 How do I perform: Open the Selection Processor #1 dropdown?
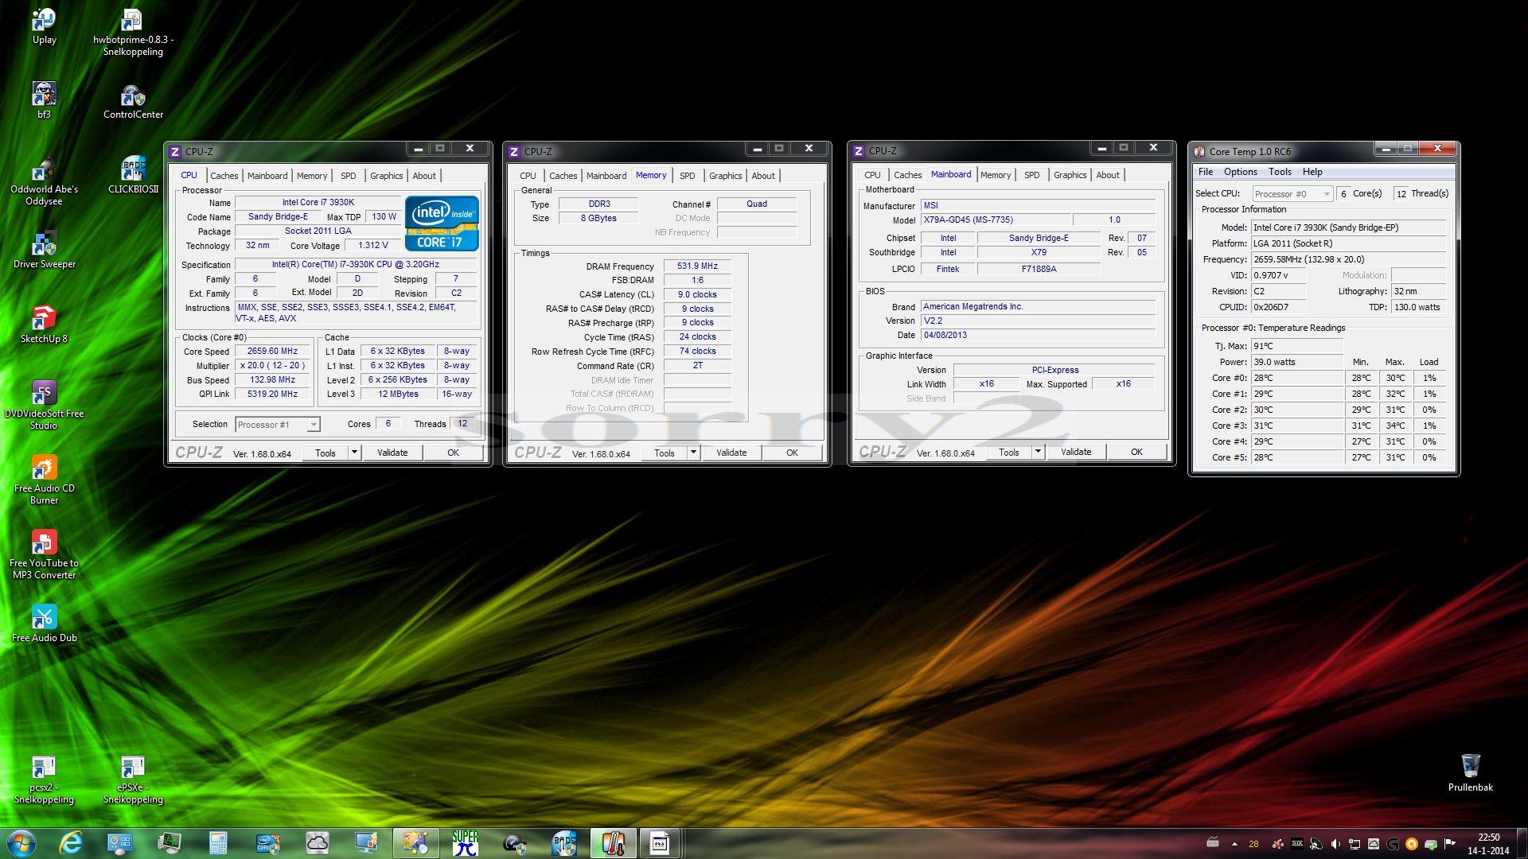(278, 425)
